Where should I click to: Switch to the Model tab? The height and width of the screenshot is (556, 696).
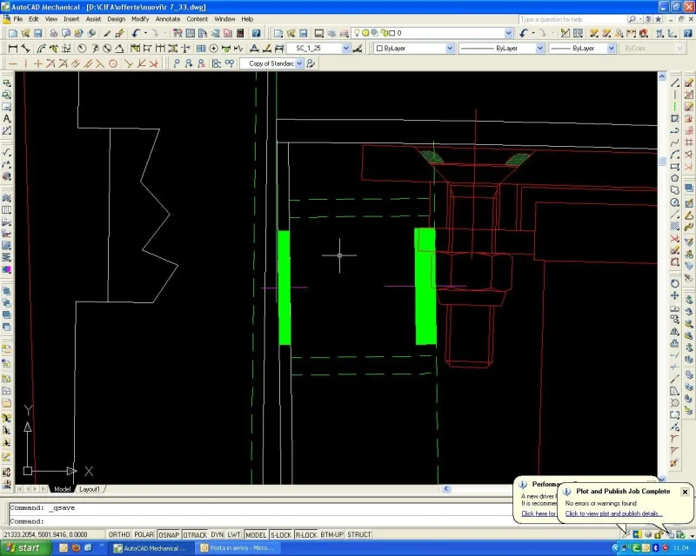tap(62, 489)
